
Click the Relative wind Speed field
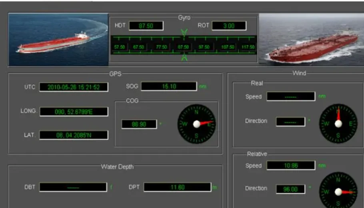point(291,165)
